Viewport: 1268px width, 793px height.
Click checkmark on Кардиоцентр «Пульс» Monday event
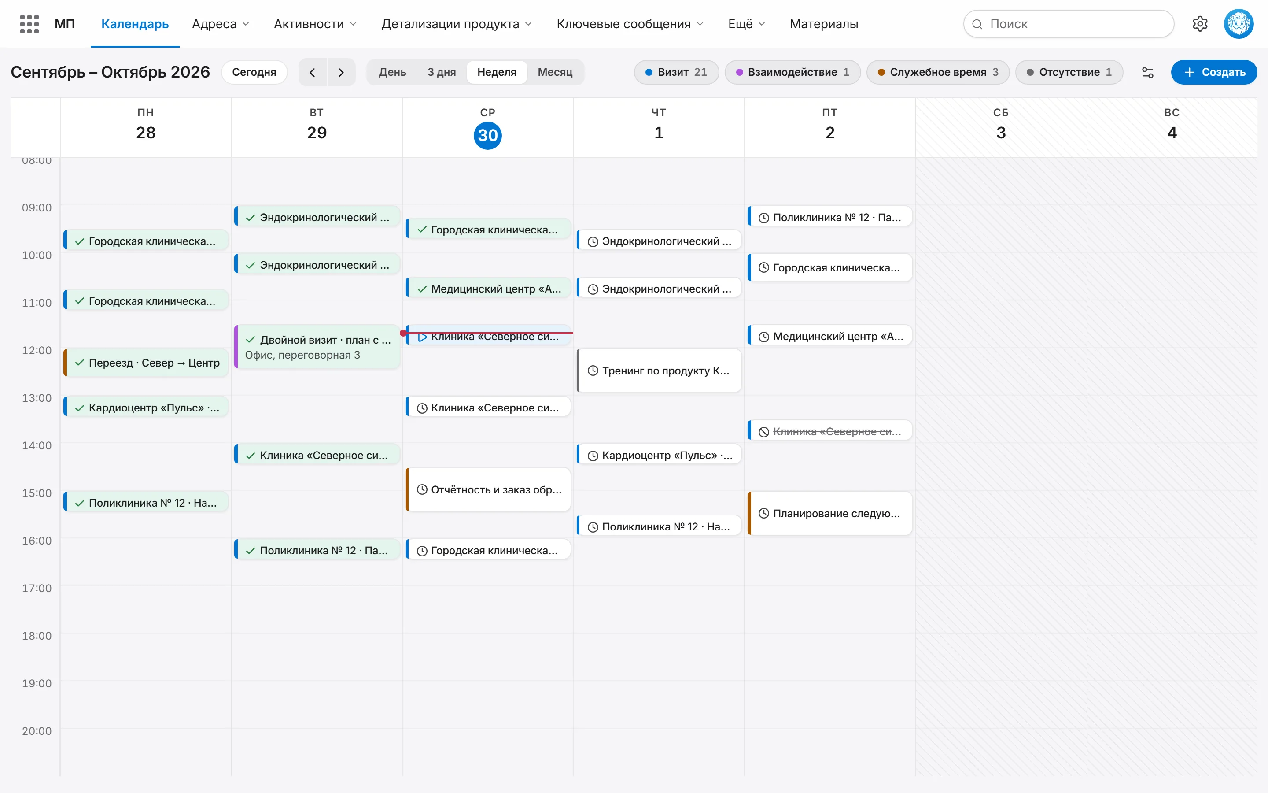click(x=80, y=408)
